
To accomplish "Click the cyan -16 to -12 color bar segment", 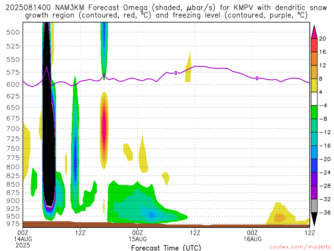I will [314, 139].
